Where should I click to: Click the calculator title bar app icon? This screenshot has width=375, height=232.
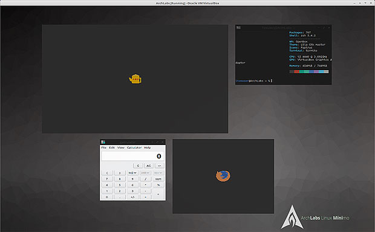pos(103,142)
